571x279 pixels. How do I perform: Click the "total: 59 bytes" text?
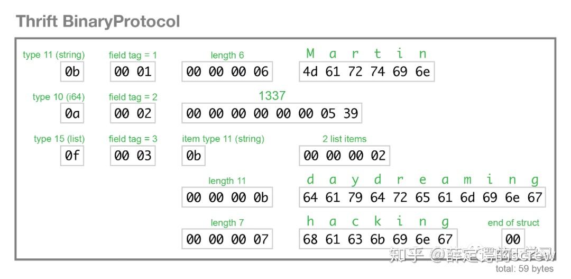point(524,269)
